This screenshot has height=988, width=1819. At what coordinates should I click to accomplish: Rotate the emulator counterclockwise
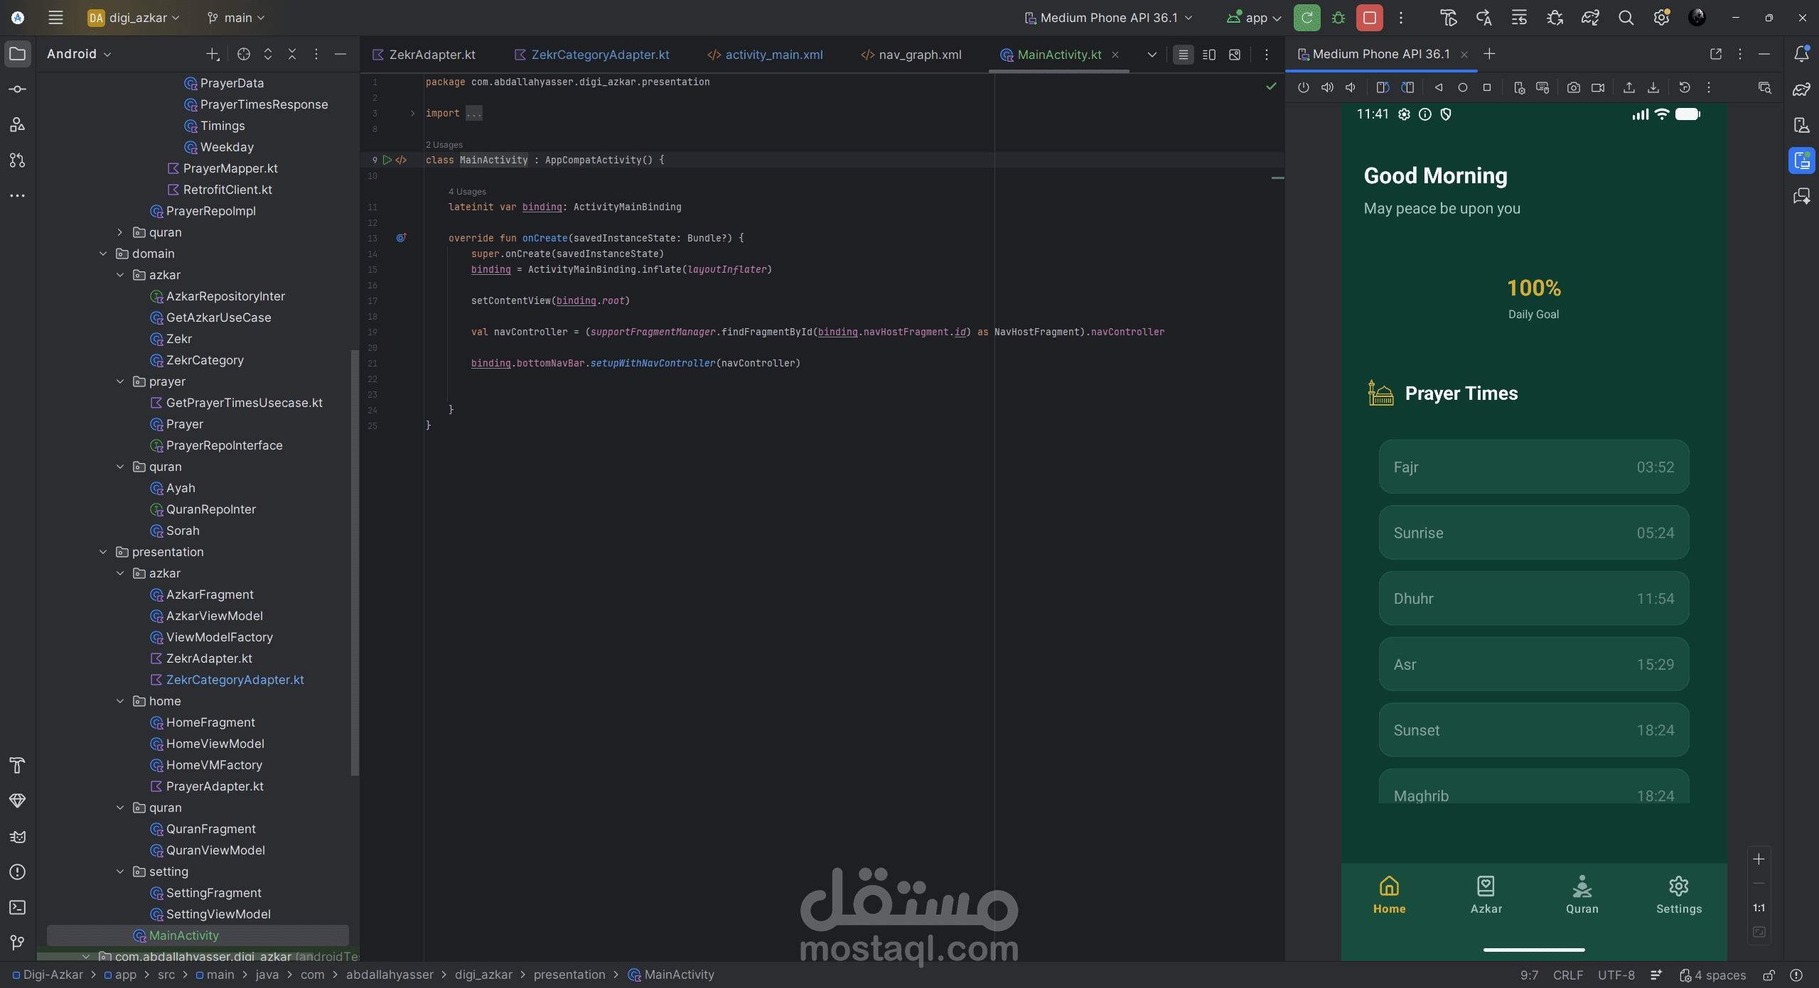[x=1381, y=87]
